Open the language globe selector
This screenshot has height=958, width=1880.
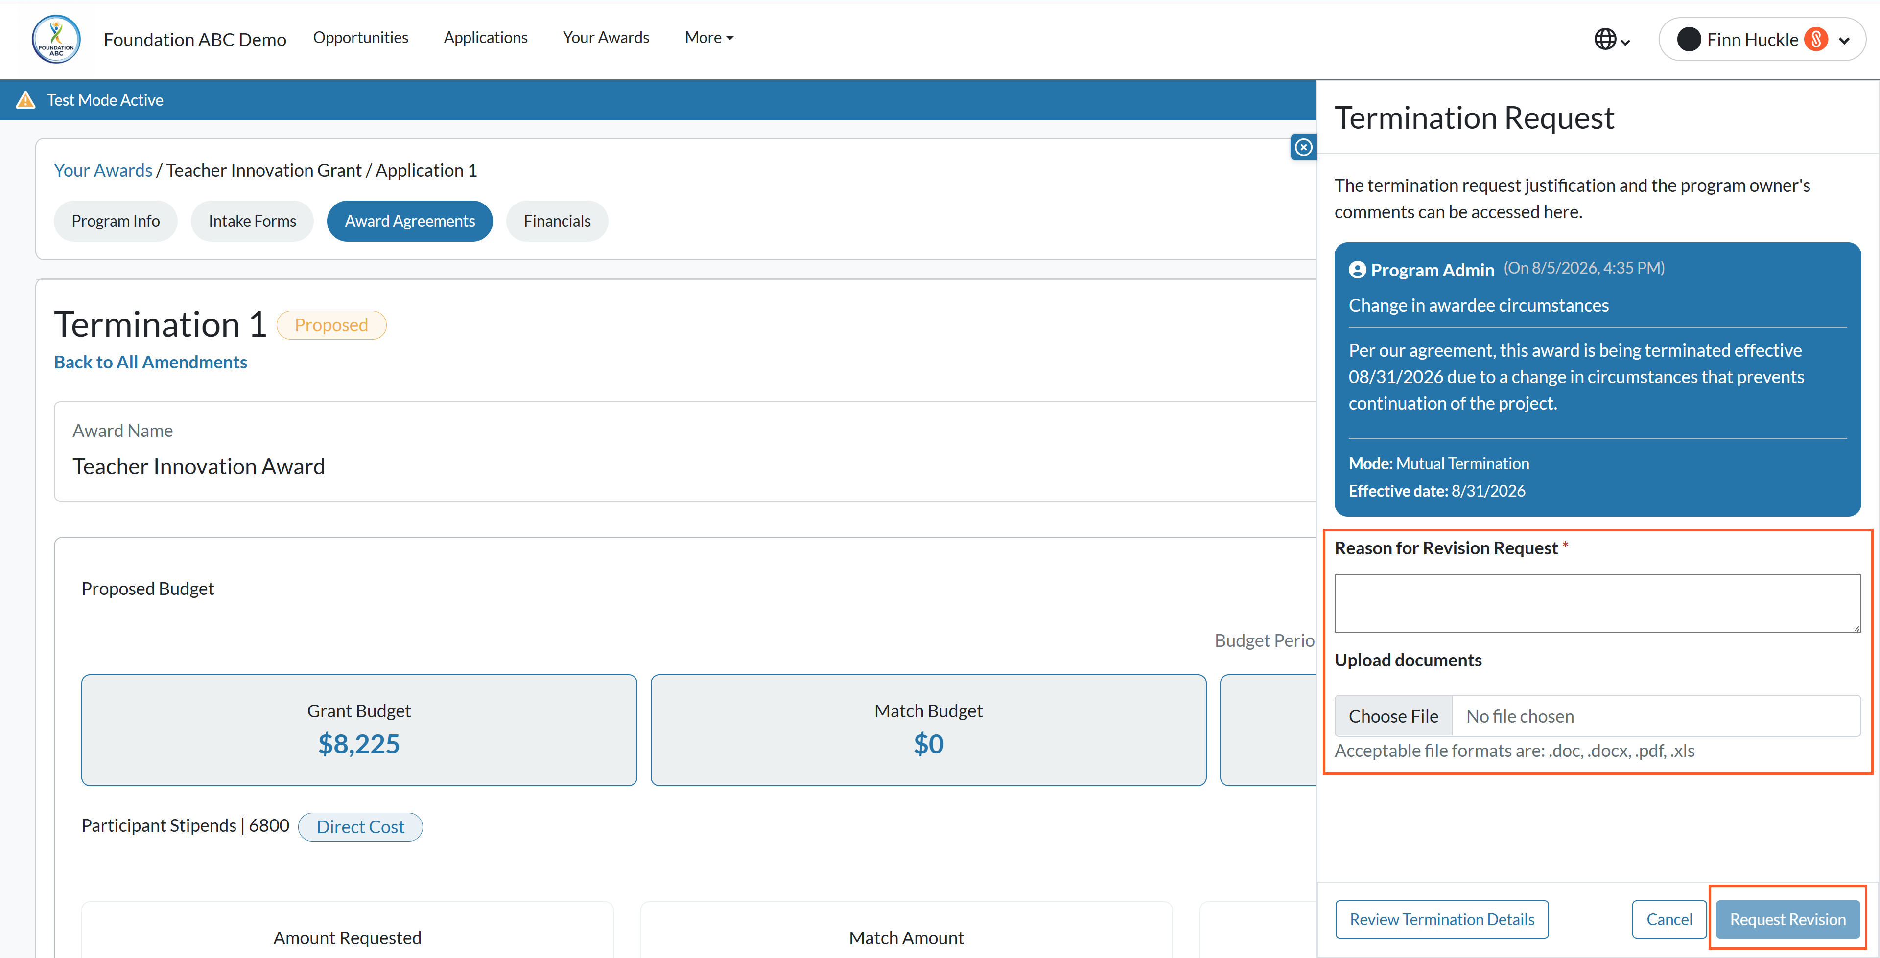click(x=1611, y=40)
